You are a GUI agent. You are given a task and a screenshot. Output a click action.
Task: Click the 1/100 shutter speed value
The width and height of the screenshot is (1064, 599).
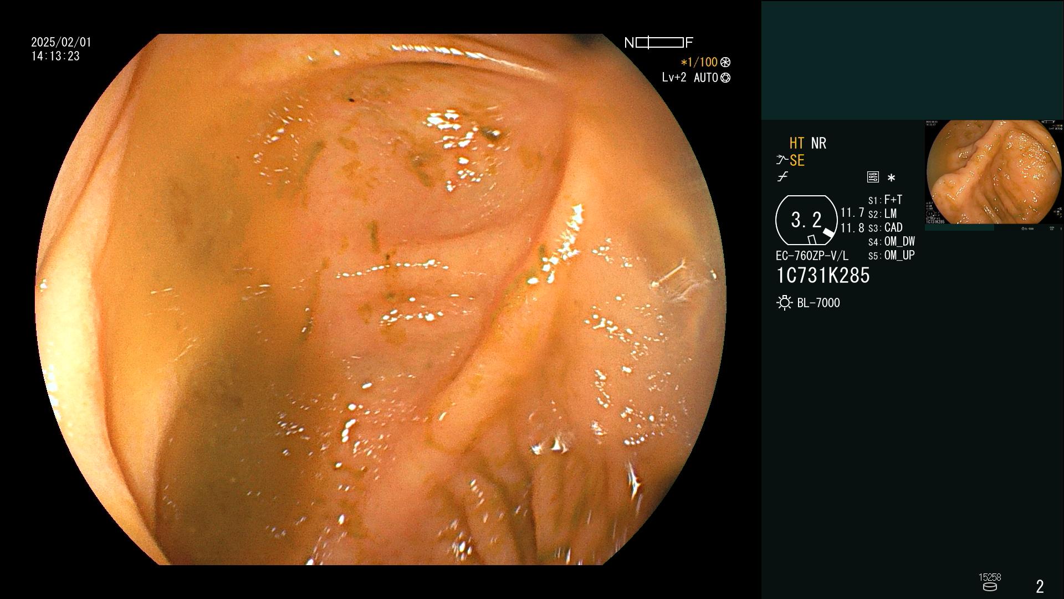(699, 62)
